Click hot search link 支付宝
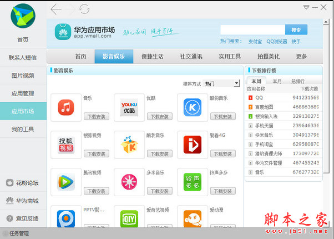 point(255,42)
